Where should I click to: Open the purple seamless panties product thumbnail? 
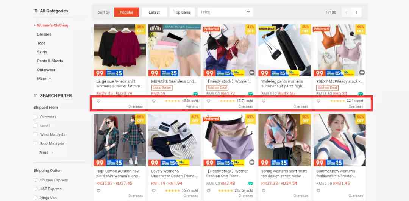click(x=229, y=140)
